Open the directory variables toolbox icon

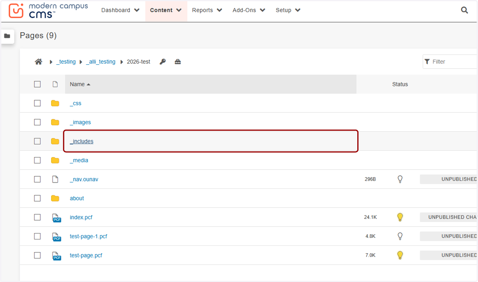(x=178, y=62)
